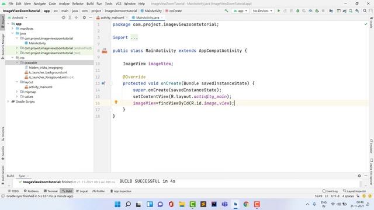Select the MainActivity.java editor tab
The image size is (374, 210).
coord(147,17)
